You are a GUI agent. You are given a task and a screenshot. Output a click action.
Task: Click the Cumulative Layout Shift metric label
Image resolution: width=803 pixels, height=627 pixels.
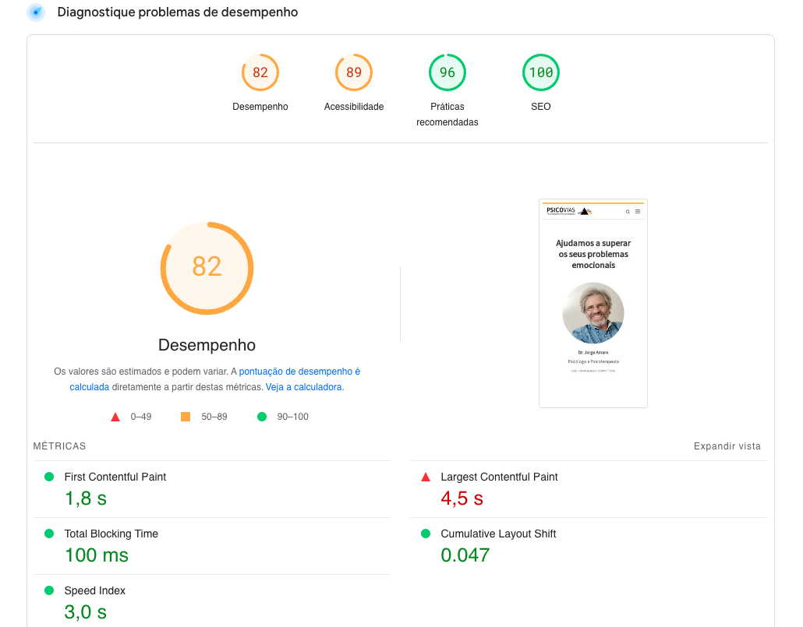pyautogui.click(x=498, y=534)
